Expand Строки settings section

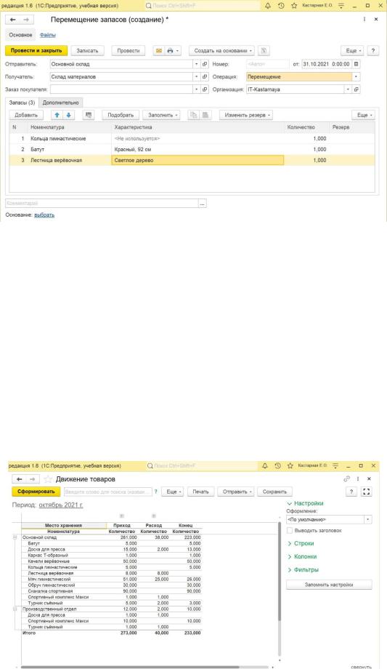(x=301, y=544)
